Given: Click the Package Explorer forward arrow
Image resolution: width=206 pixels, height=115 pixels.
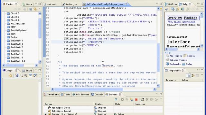Looking at the screenshot, I should pos(20,9).
